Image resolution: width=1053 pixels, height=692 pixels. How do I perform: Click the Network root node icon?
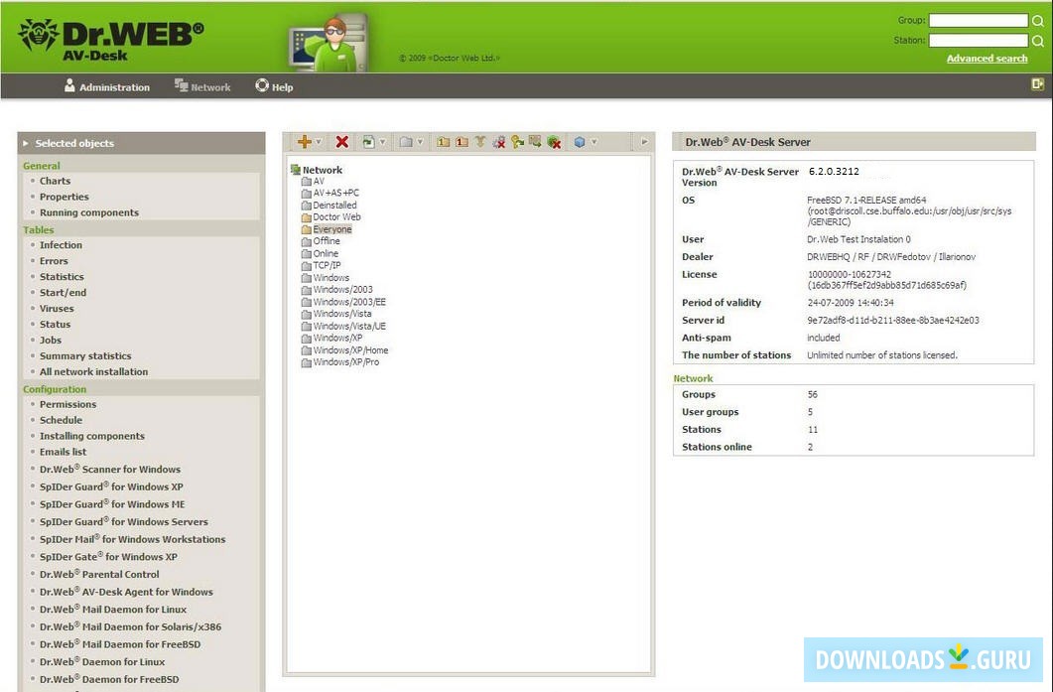(x=295, y=170)
